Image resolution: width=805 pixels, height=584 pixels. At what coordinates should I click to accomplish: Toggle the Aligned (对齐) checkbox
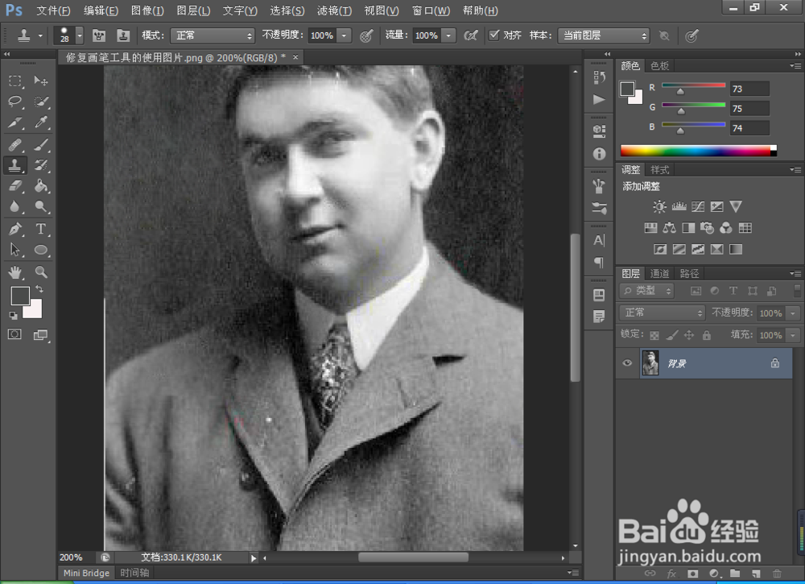pos(494,35)
